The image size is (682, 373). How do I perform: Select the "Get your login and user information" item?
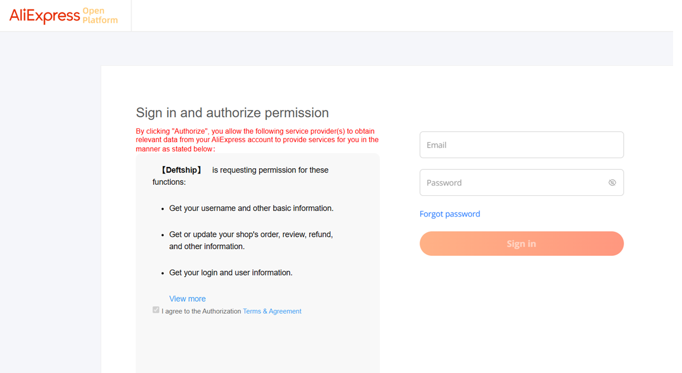(x=230, y=273)
